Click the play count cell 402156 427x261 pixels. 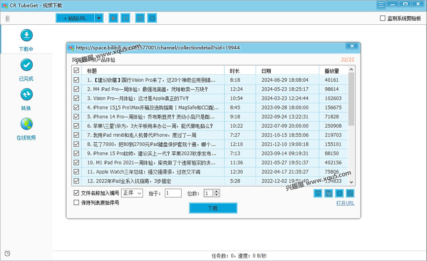333,163
